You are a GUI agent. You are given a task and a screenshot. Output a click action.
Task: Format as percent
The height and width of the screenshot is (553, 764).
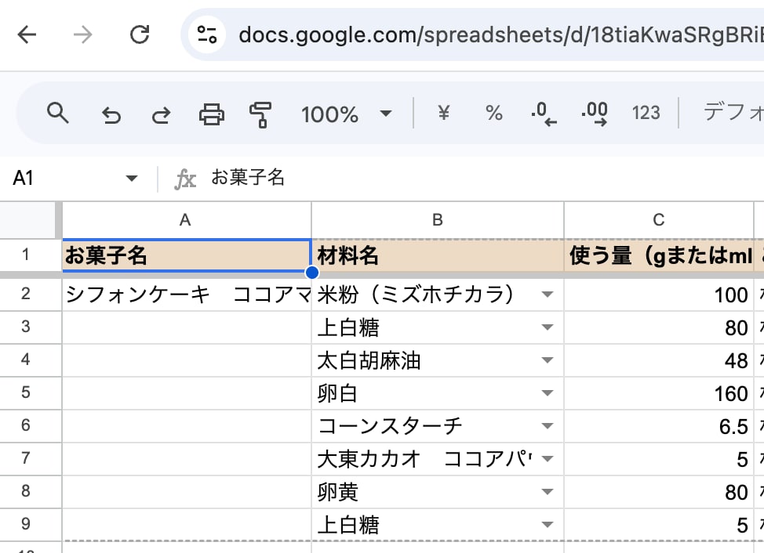[x=494, y=113]
